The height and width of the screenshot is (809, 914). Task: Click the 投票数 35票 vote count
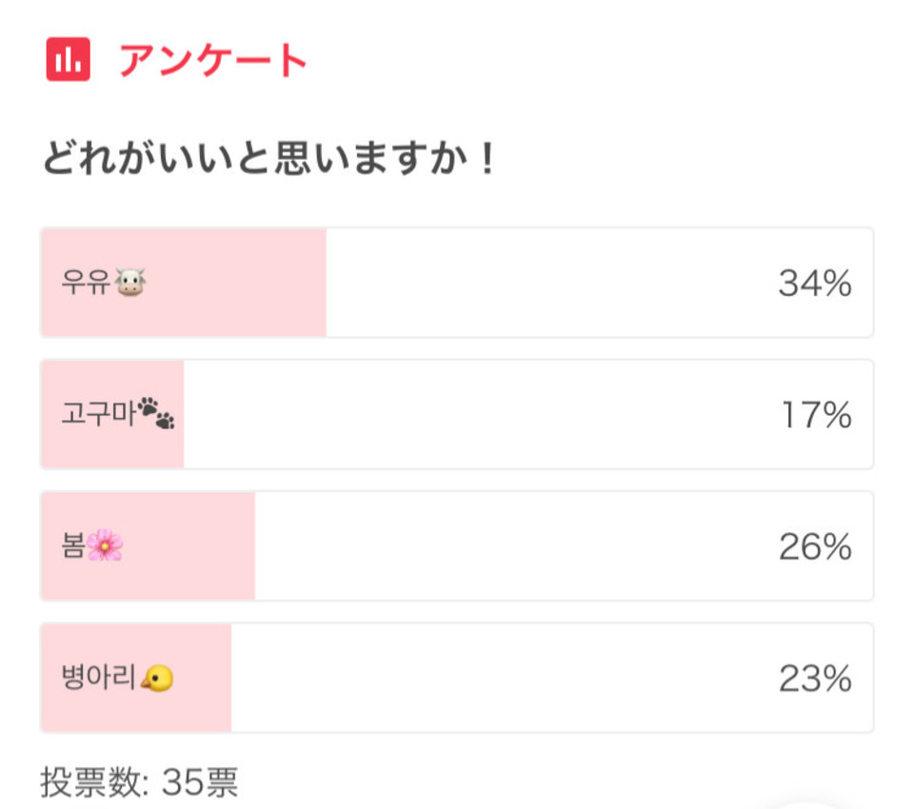(139, 781)
